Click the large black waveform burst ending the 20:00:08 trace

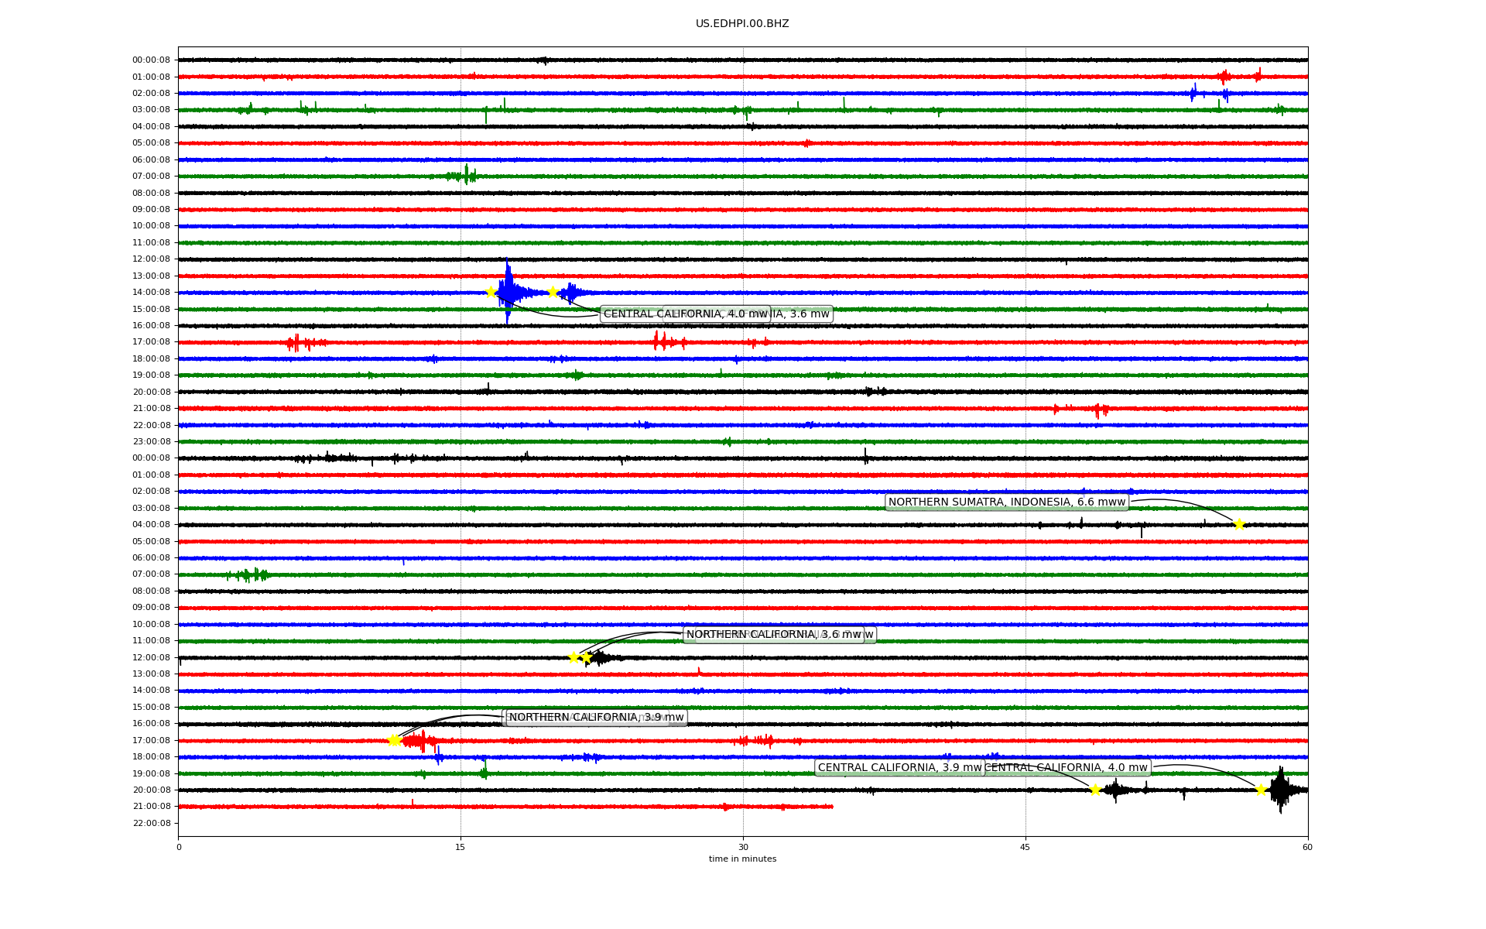tap(1280, 790)
